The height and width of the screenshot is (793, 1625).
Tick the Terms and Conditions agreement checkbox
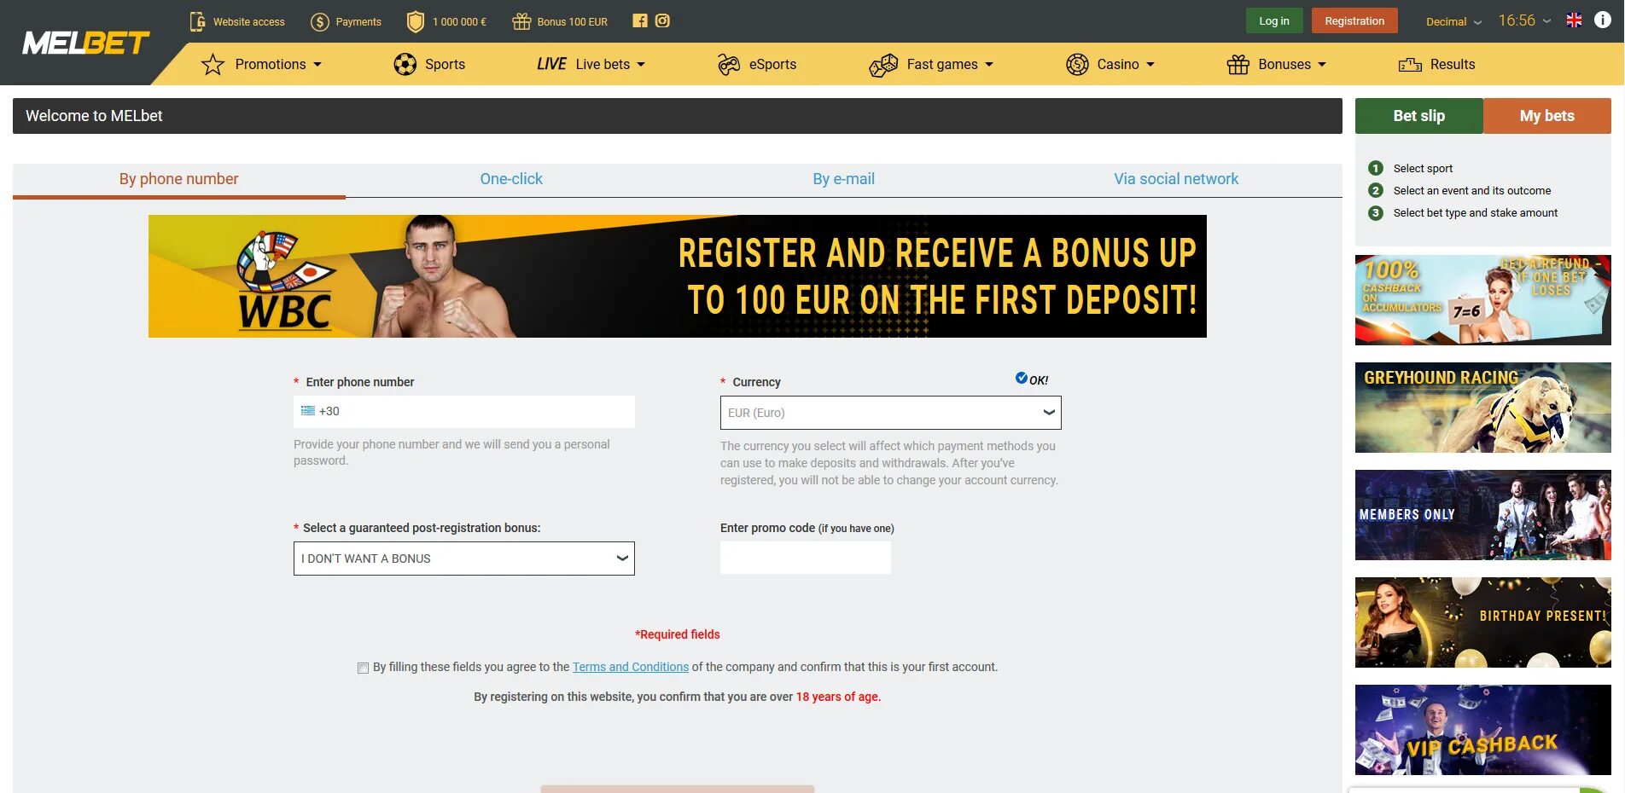click(364, 668)
